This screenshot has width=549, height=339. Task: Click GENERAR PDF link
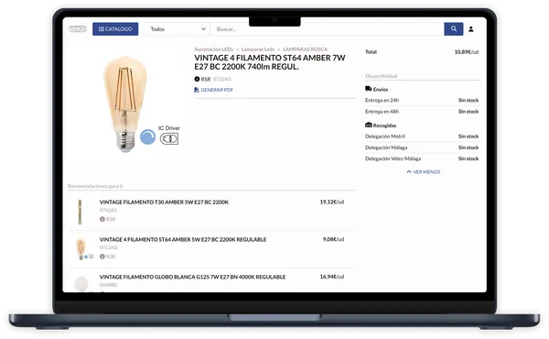point(217,90)
